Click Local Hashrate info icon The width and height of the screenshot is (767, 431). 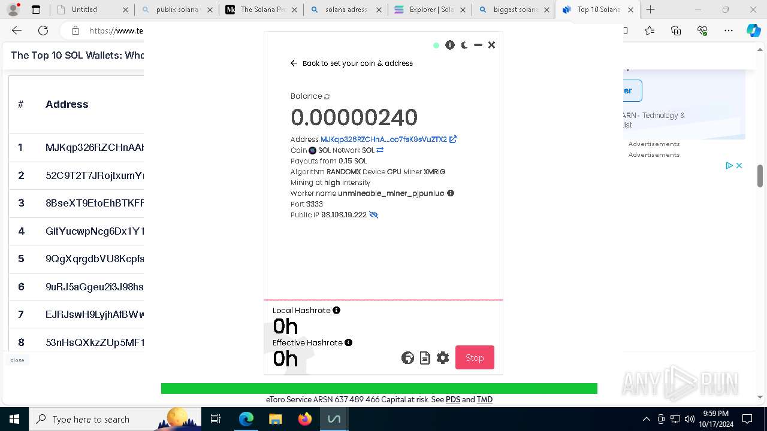[x=336, y=310]
